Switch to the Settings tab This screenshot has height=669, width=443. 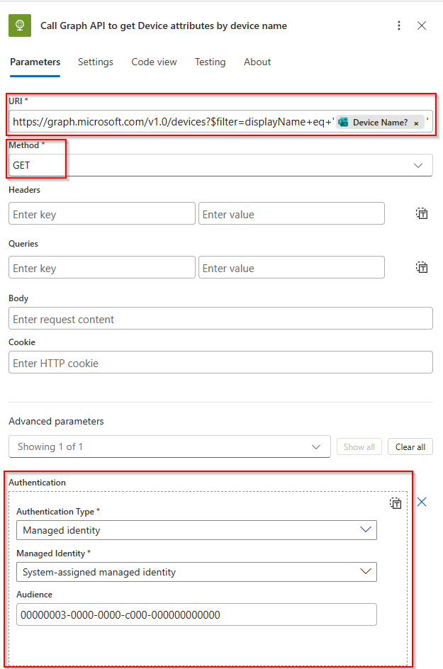click(96, 62)
